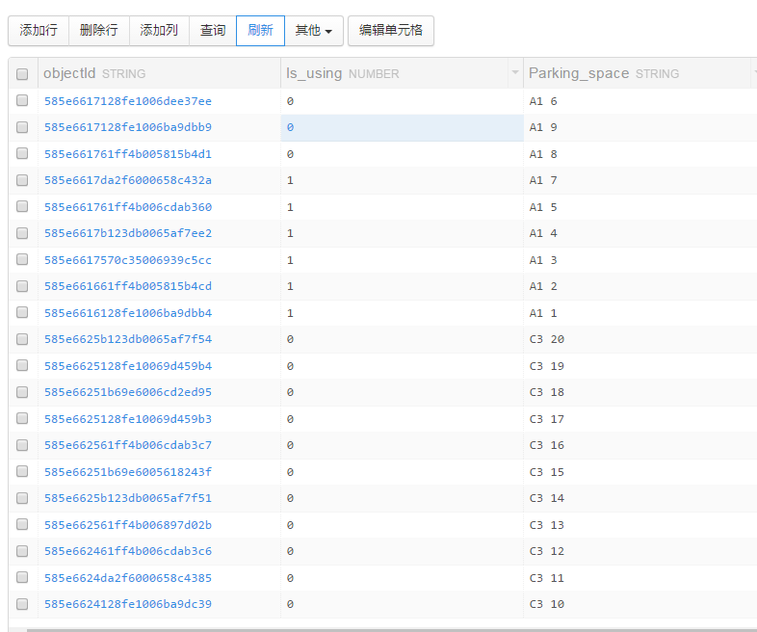Open object 585e66251b69e6005618243f
Viewport: 757px width, 632px height.
(128, 472)
